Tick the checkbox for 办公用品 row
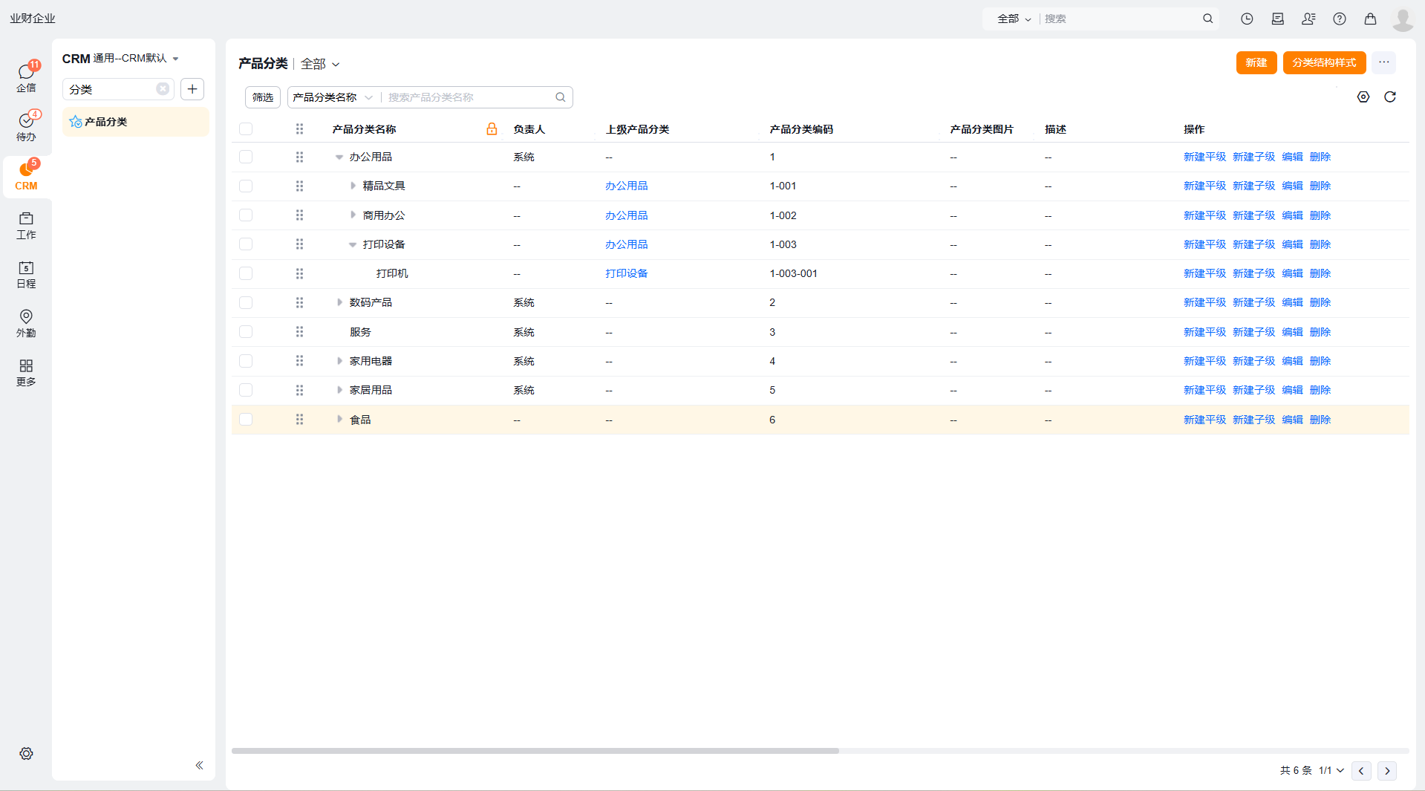 click(246, 157)
